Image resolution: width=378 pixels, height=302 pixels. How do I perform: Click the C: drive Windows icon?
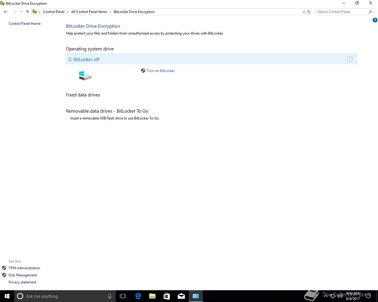point(85,75)
